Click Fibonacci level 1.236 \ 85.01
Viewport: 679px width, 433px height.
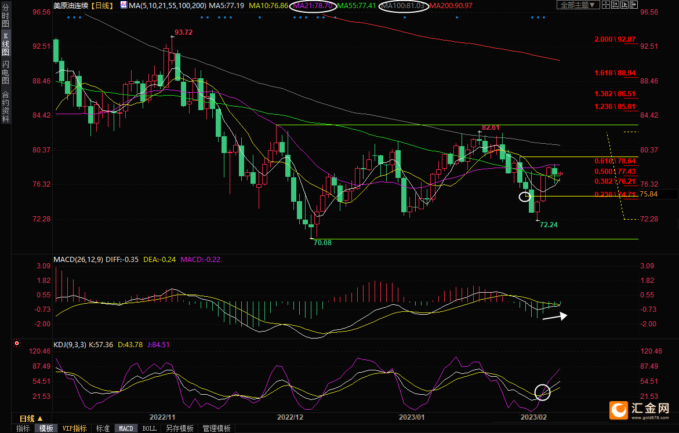[x=615, y=107]
